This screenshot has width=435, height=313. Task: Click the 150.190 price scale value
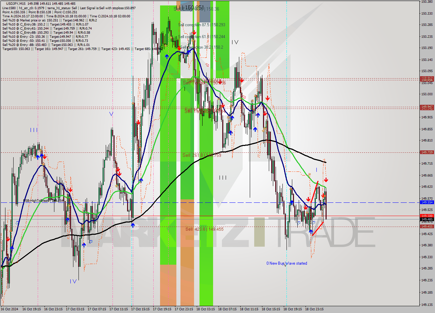(x=427, y=48)
